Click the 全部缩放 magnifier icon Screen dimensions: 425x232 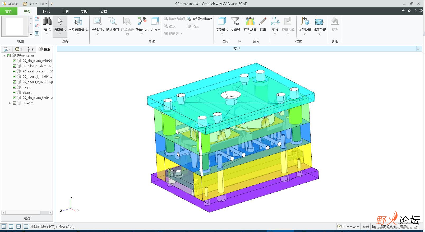tap(98, 21)
